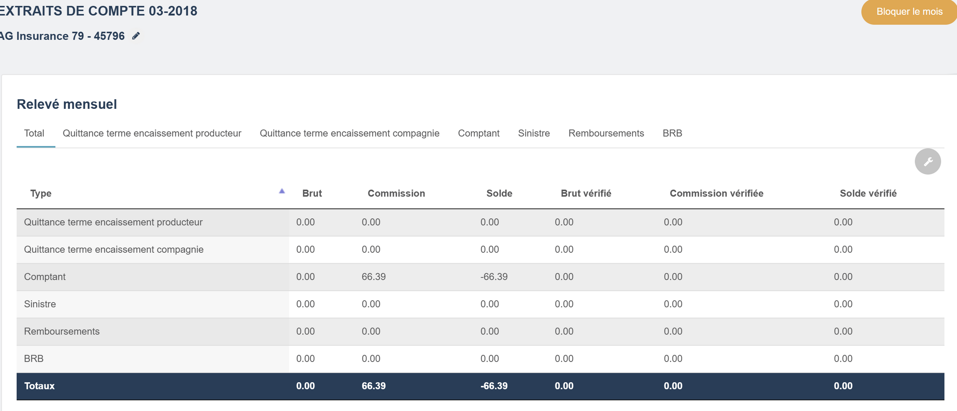
Task: Click the Commission vérifiée value in Comptant row
Action: 673,277
